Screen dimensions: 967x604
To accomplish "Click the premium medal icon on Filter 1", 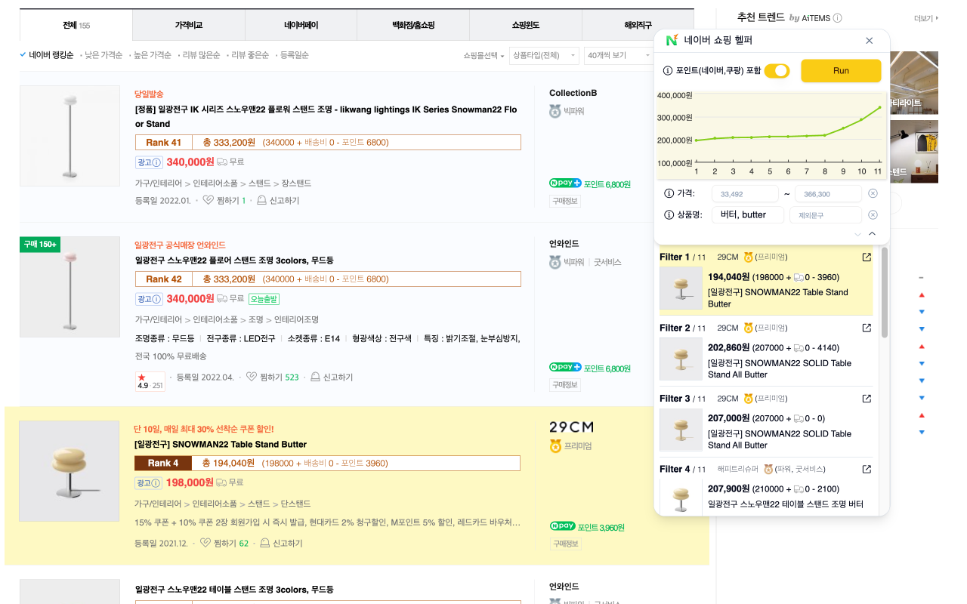I will click(748, 257).
